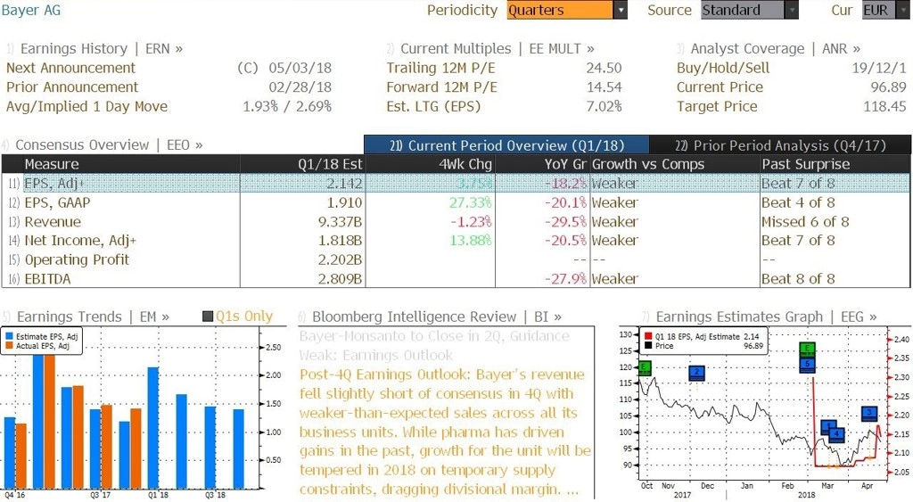Click the Bayer AG company name

point(31,10)
